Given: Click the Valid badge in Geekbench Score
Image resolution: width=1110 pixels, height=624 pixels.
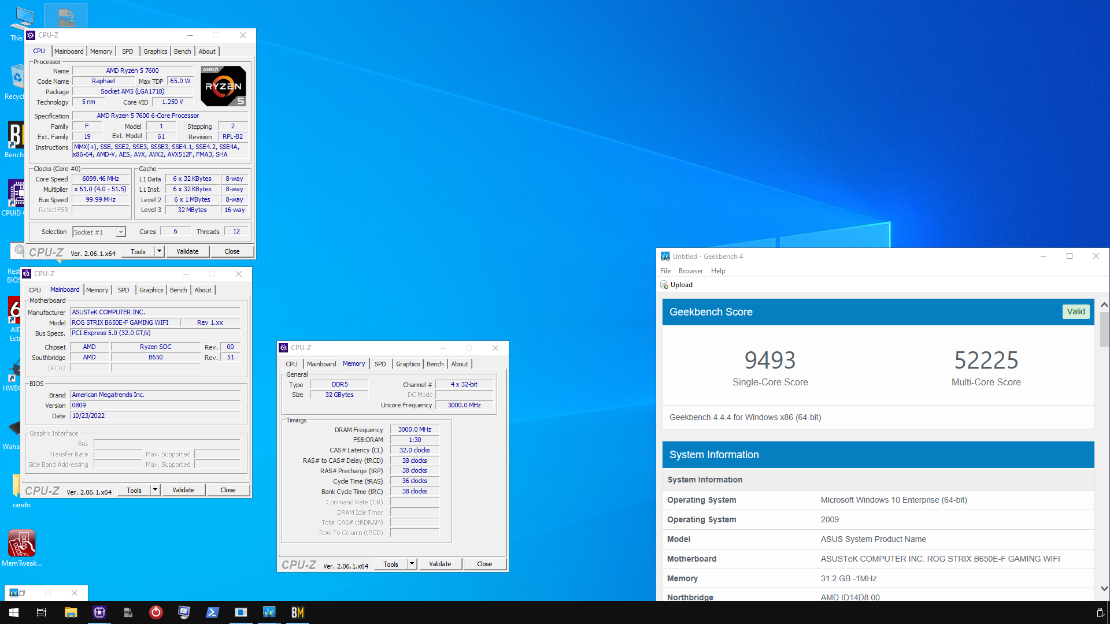Looking at the screenshot, I should 1076,311.
